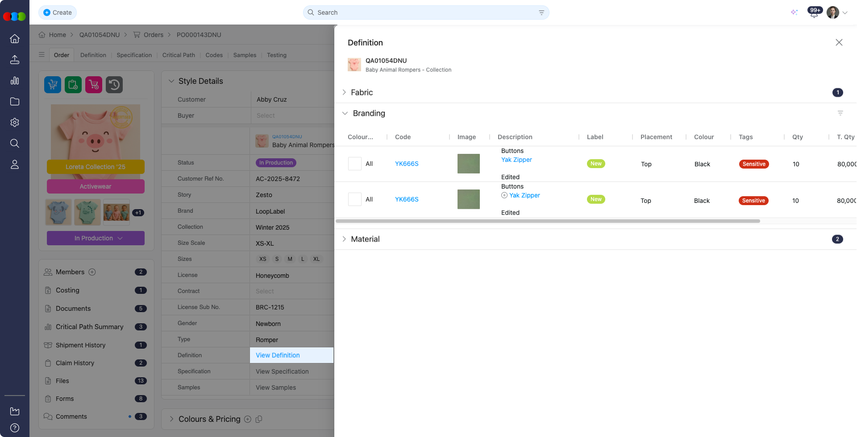This screenshot has width=857, height=437.
Task: Open the analytics bar chart sidebar icon
Action: [x=15, y=81]
